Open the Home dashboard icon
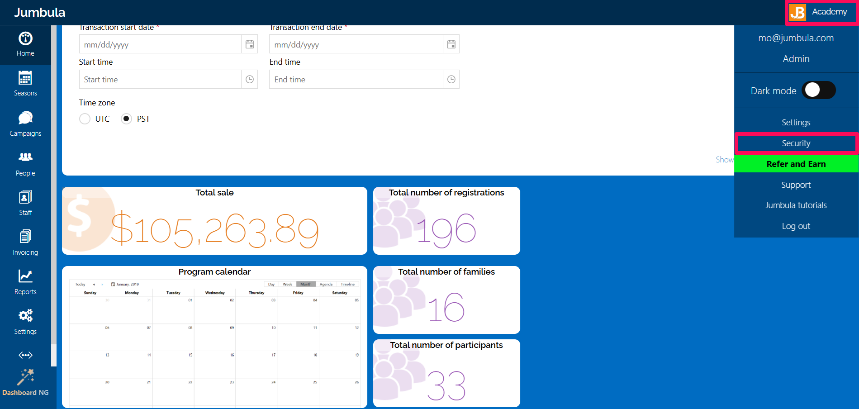 point(25,39)
